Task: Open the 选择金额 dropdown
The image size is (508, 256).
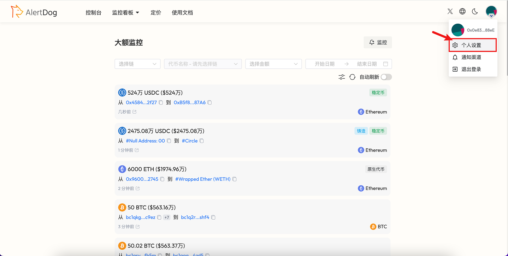Action: [x=273, y=64]
